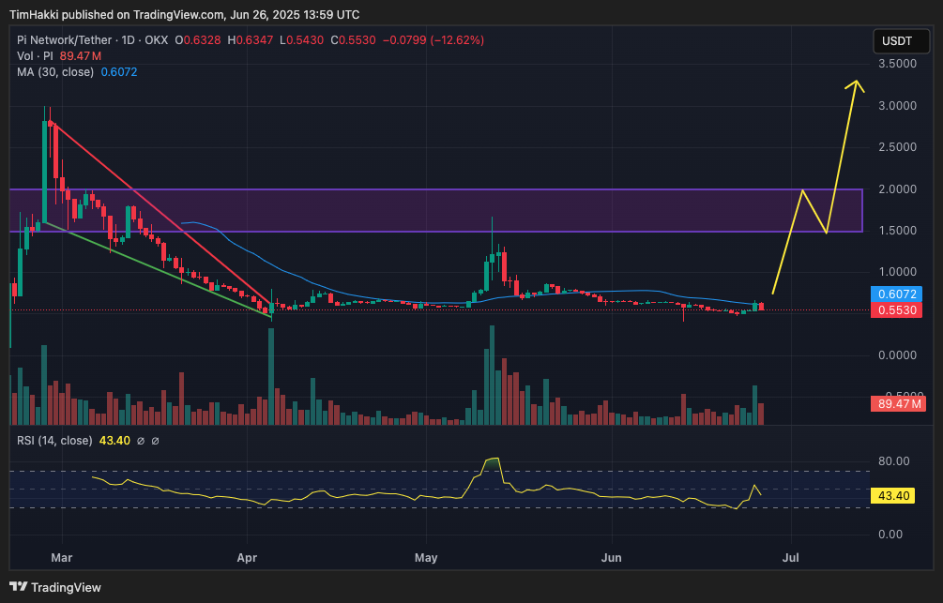Click the 1.0000 price axis label
This screenshot has width=943, height=603.
(897, 272)
